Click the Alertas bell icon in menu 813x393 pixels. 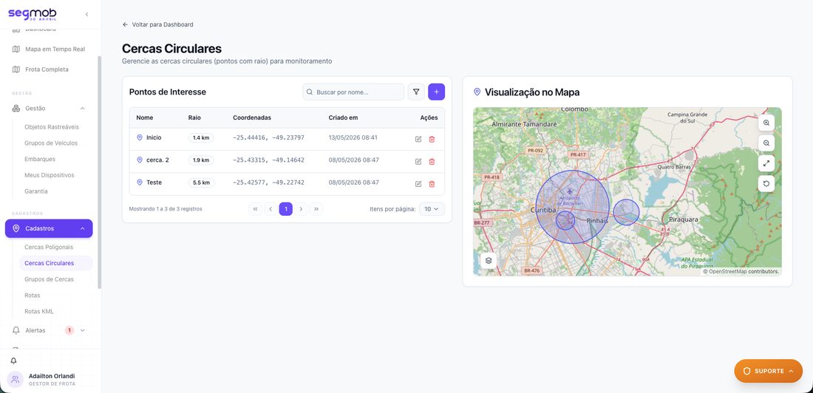click(x=16, y=330)
